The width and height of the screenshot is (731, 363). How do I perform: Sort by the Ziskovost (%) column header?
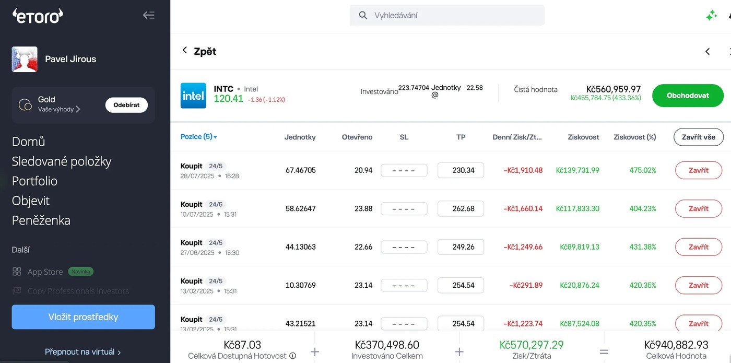(x=635, y=137)
